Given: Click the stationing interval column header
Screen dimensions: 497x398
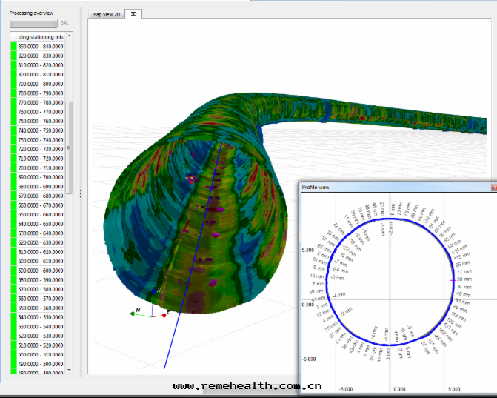Looking at the screenshot, I should (x=40, y=36).
